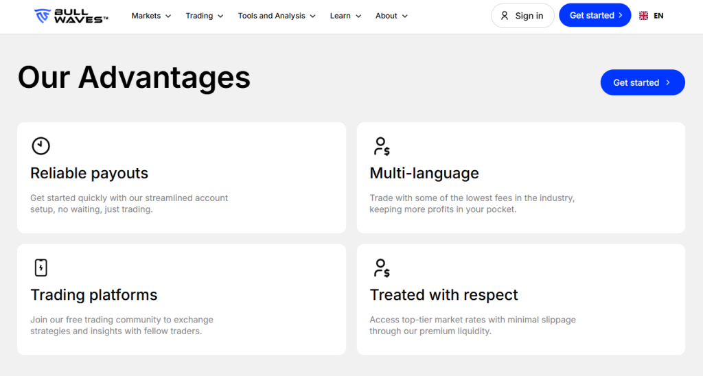The image size is (703, 376).
Task: Open the Learn navigation menu
Action: [345, 16]
